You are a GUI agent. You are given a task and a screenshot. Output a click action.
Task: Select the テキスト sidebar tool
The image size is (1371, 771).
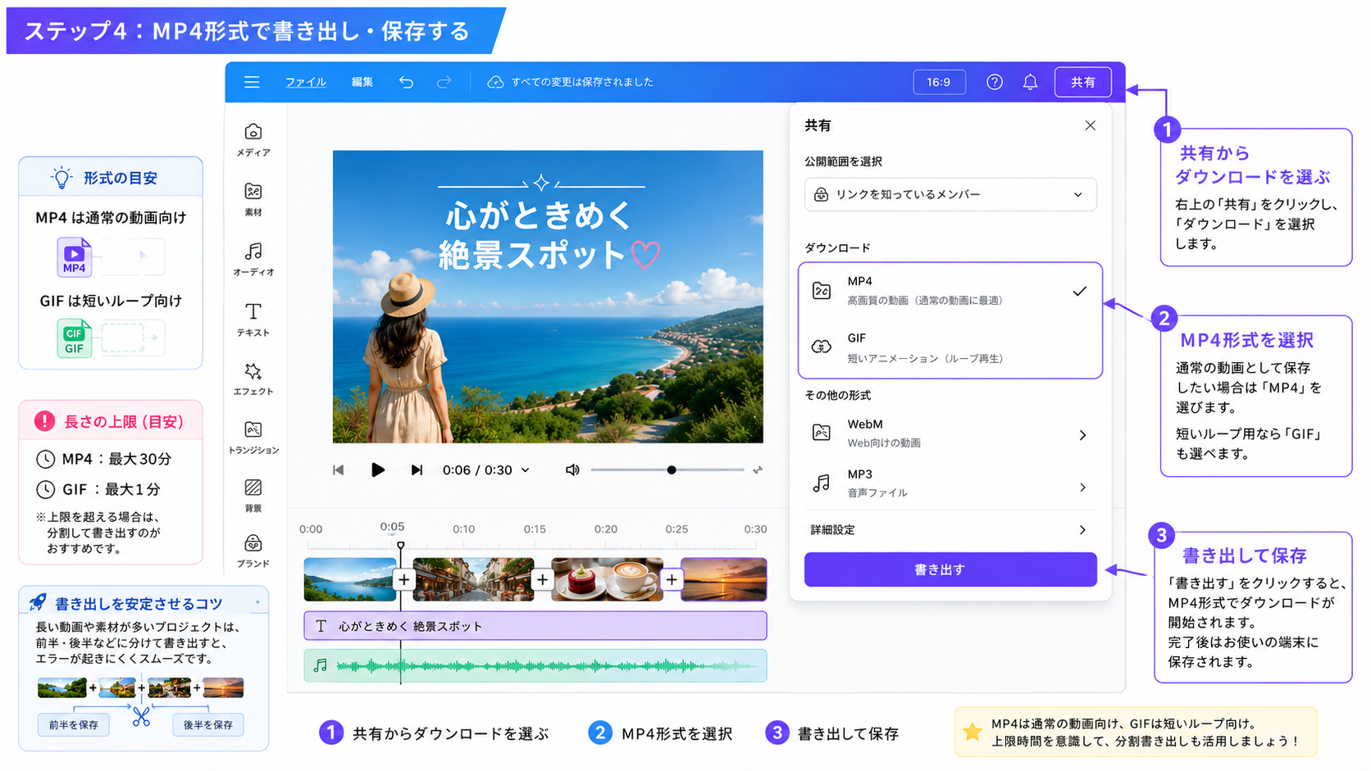pos(253,320)
